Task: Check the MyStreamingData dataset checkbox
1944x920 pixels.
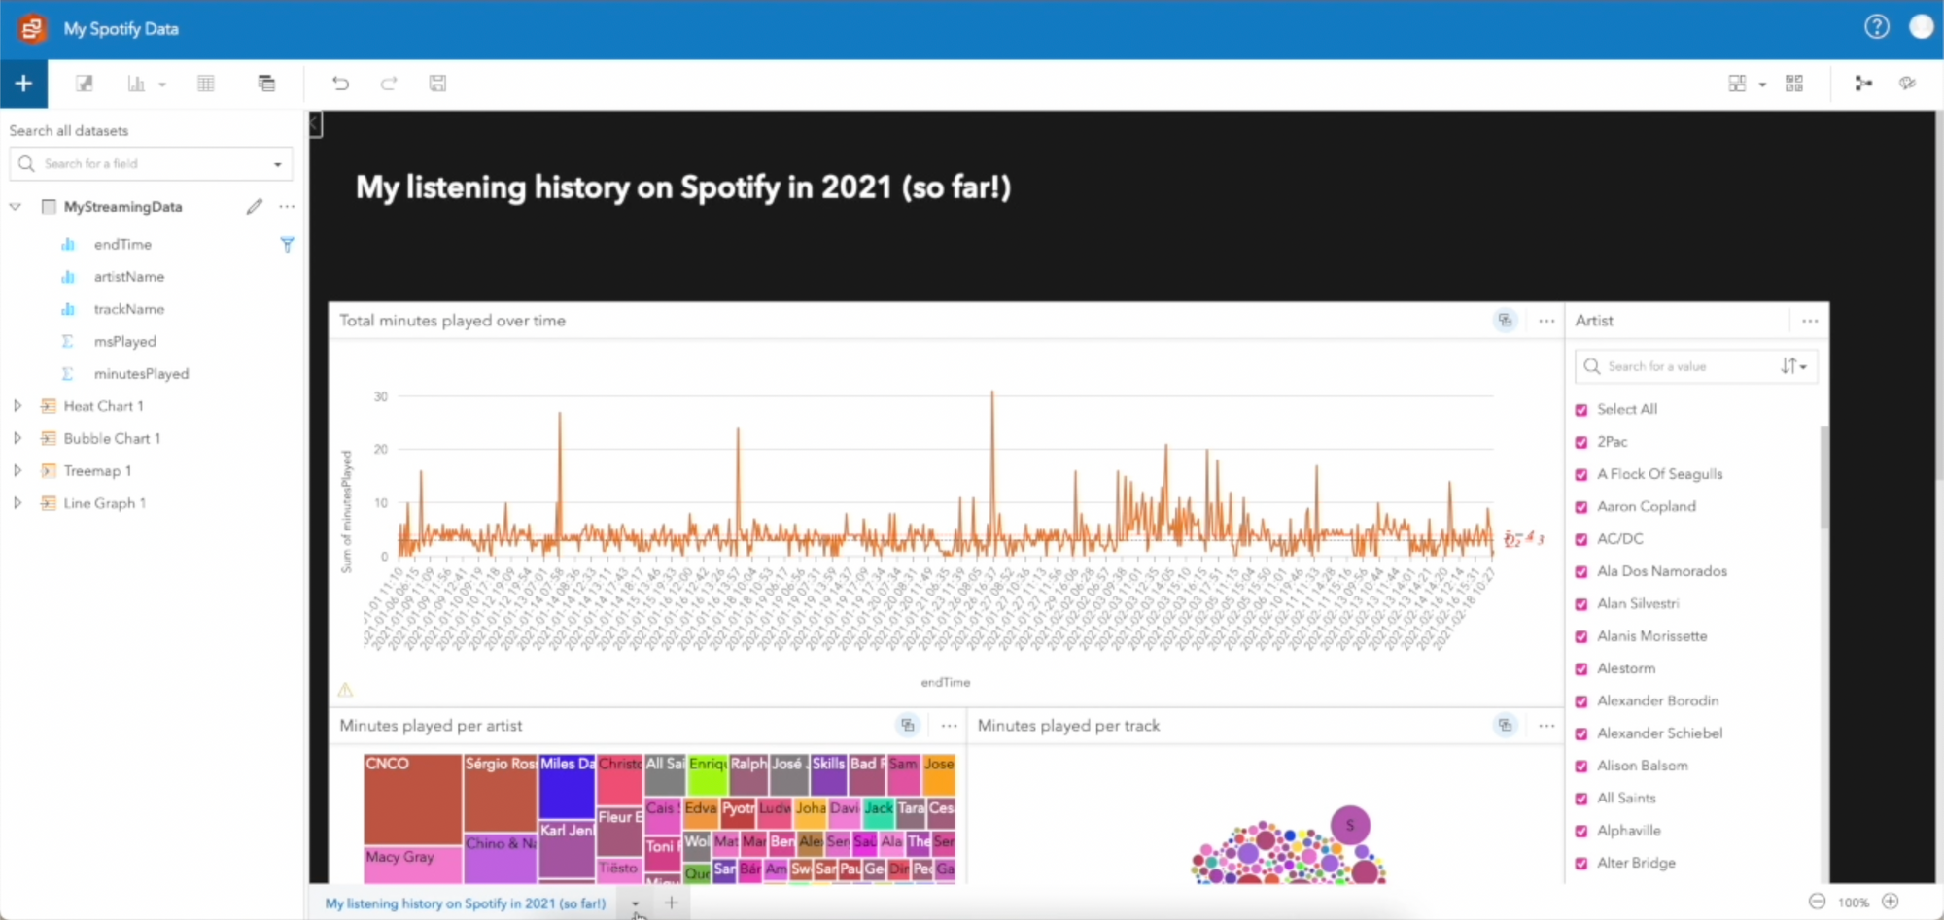Action: tap(49, 207)
